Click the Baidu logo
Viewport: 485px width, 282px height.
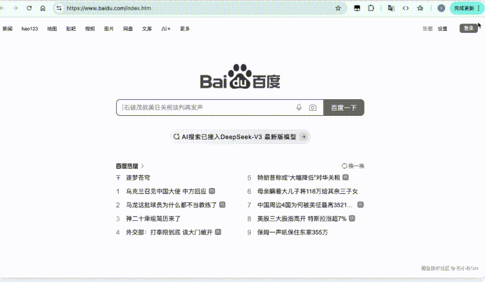(240, 77)
